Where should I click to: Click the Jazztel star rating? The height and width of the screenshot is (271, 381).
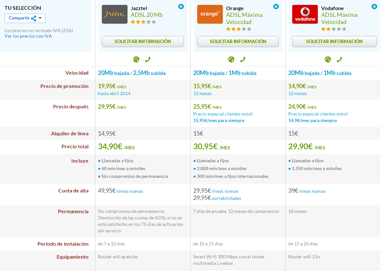pos(143,22)
